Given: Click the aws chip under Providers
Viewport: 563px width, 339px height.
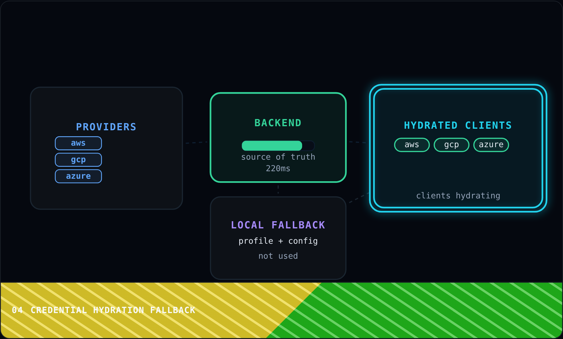Looking at the screenshot, I should click(x=78, y=143).
